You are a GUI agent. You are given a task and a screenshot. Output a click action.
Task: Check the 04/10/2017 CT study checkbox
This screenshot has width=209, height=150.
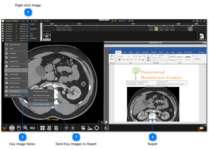click(3, 24)
